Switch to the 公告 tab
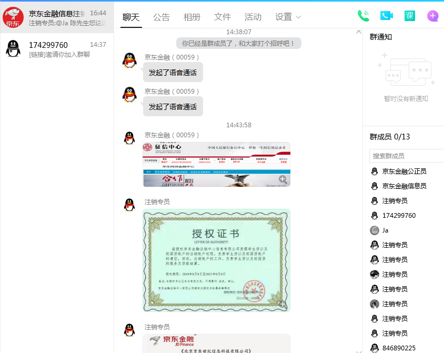 pos(162,17)
